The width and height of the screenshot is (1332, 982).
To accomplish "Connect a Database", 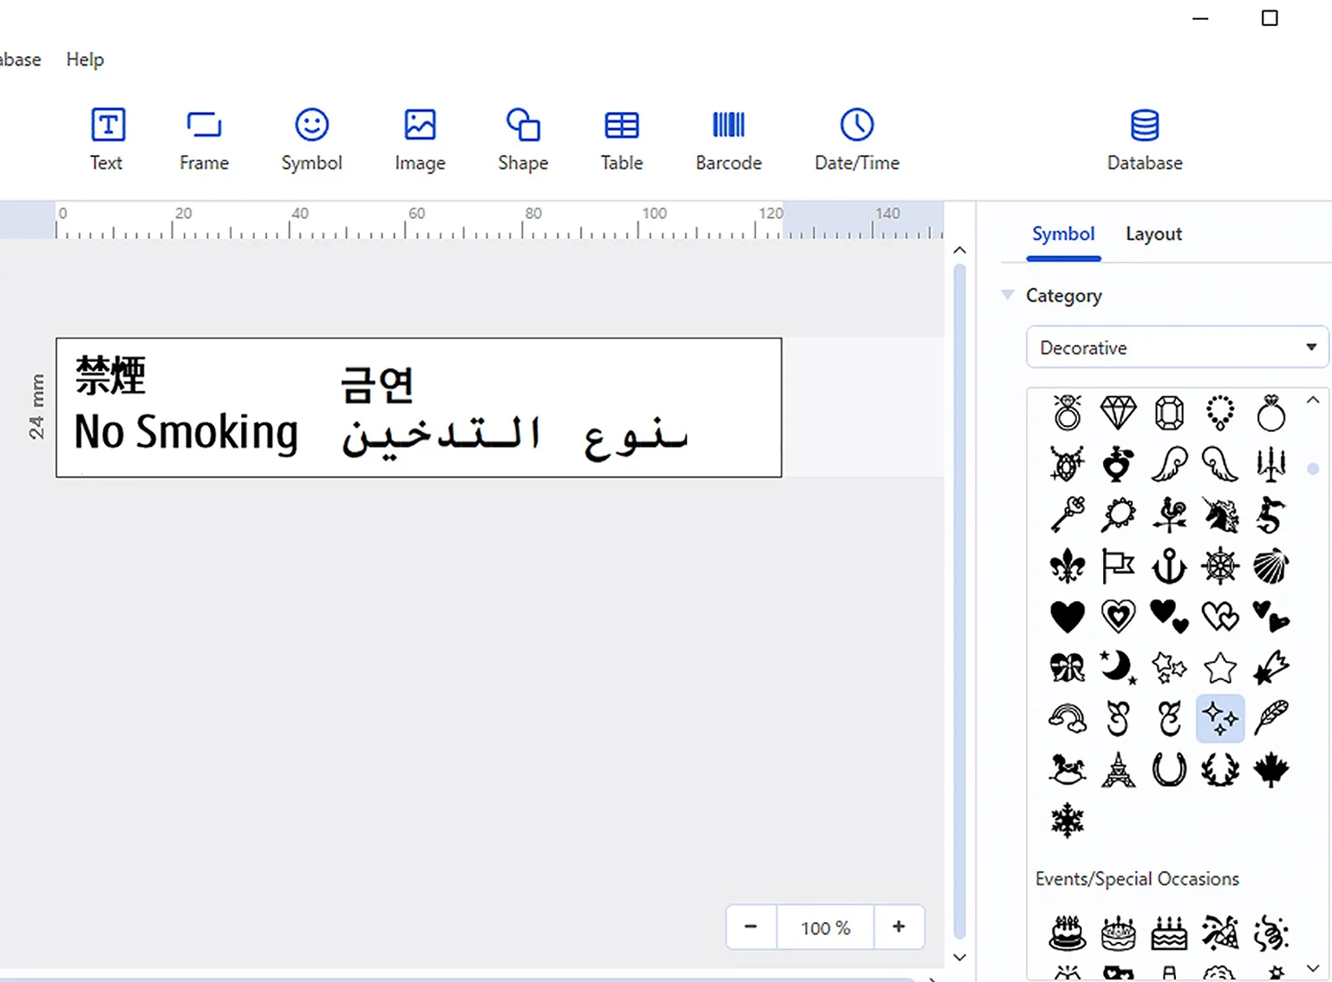I will [1144, 139].
